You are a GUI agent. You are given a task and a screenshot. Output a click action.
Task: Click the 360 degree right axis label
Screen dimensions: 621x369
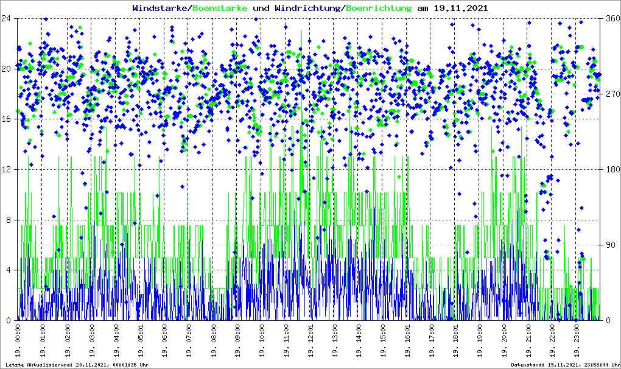(611, 18)
